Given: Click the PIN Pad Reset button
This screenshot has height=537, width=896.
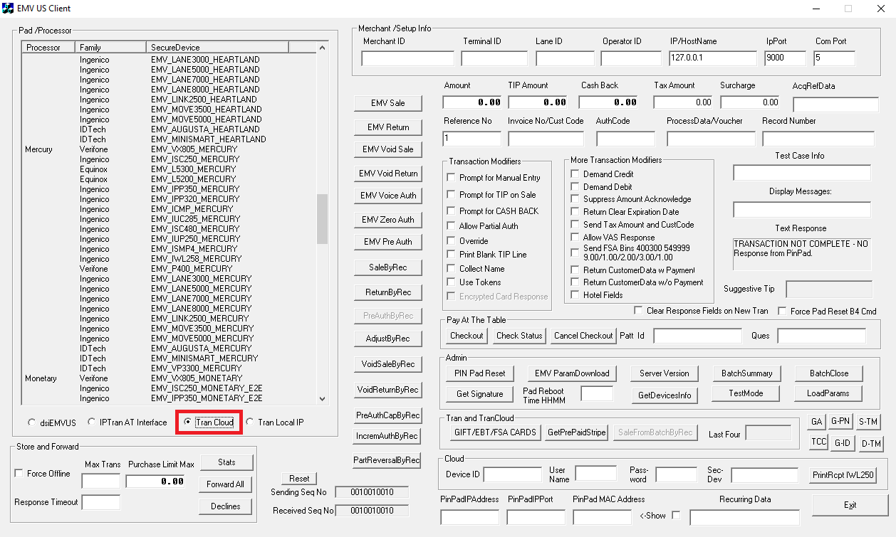Looking at the screenshot, I should 479,373.
